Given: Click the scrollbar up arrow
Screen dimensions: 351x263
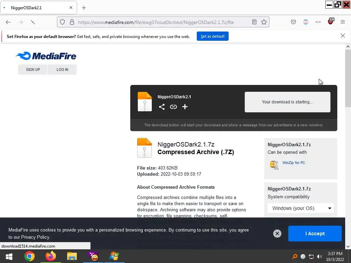Looking at the screenshot, I should [x=348, y=47].
